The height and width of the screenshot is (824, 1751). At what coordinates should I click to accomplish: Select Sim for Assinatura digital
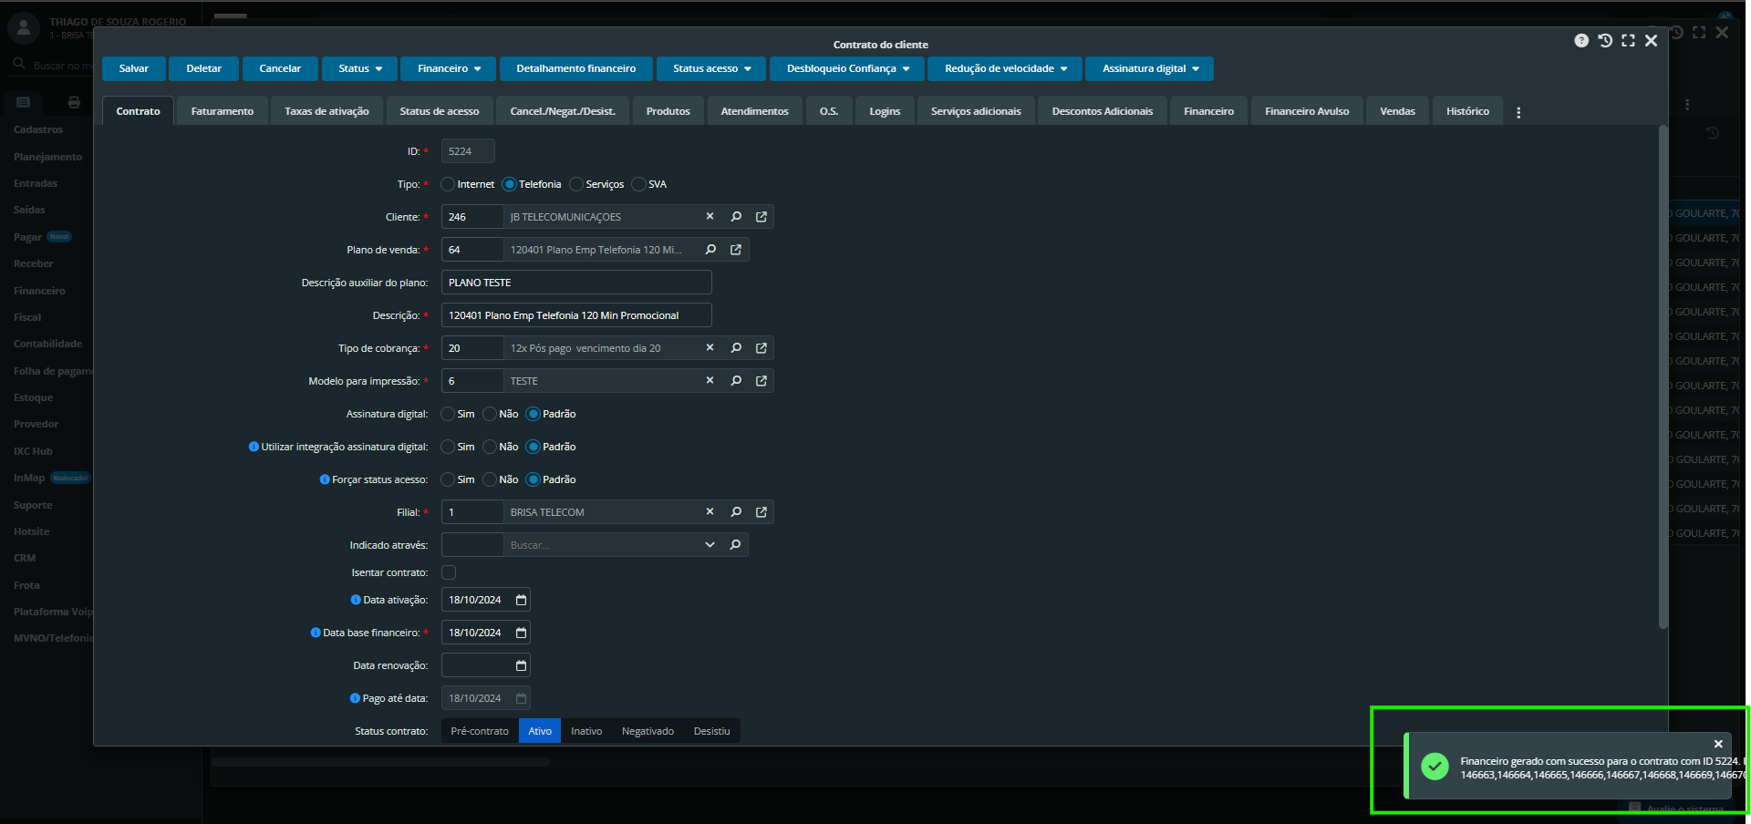pyautogui.click(x=448, y=414)
